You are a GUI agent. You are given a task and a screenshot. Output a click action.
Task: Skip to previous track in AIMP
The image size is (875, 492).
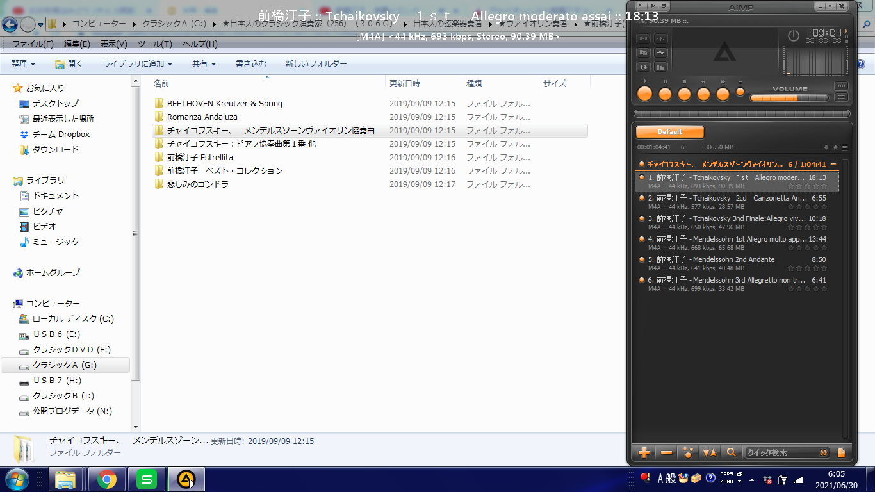[x=703, y=94]
